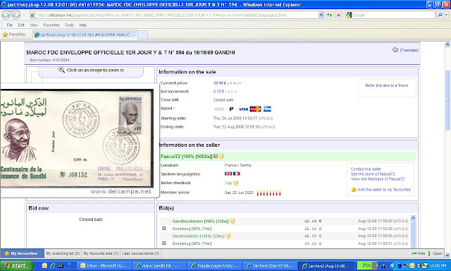Image resolution: width=451 pixels, height=271 pixels.
Task: Click the PayPal wallet icon
Action: (231, 109)
